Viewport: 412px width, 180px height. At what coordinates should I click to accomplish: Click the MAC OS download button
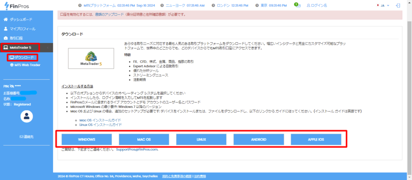[x=144, y=139]
